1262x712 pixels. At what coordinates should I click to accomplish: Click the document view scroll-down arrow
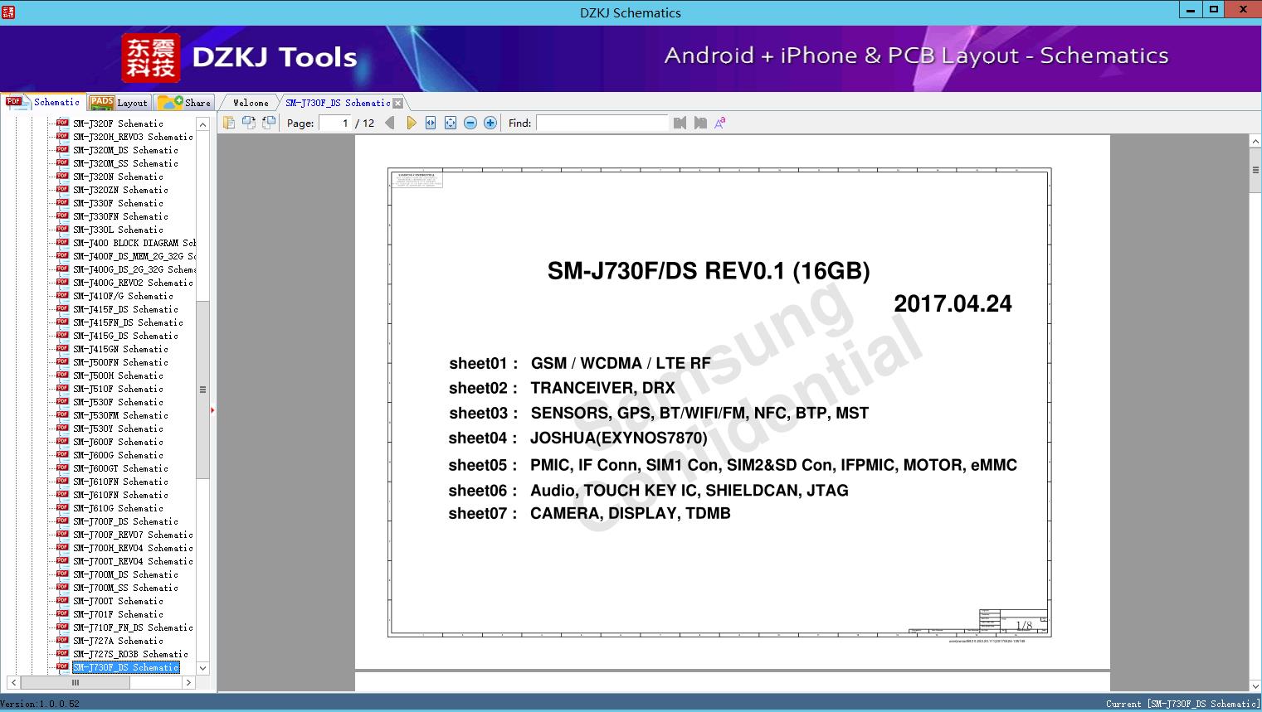[x=1255, y=685]
